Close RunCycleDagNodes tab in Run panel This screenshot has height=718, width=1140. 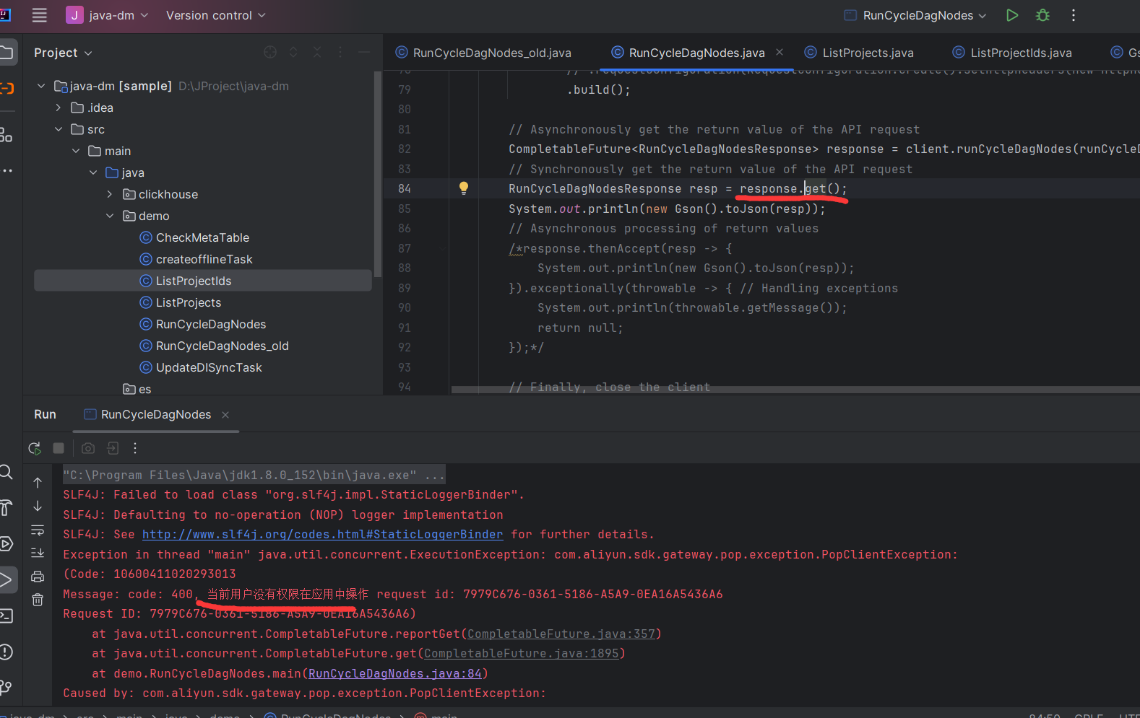225,415
